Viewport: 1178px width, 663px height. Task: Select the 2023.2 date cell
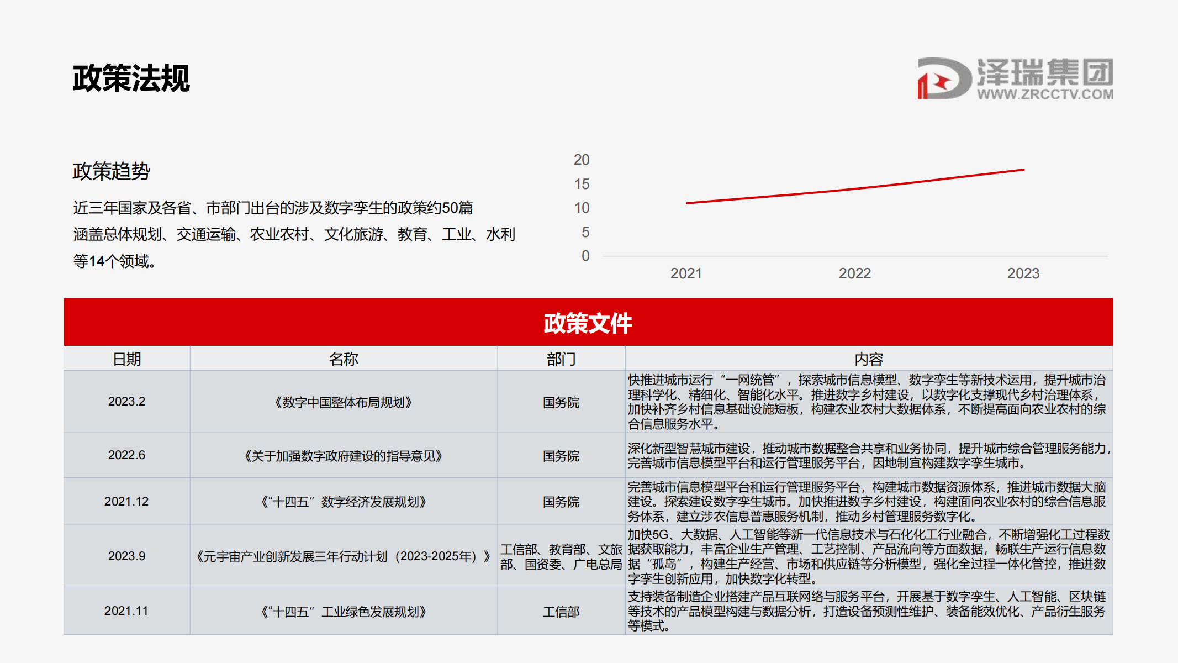[x=126, y=402]
